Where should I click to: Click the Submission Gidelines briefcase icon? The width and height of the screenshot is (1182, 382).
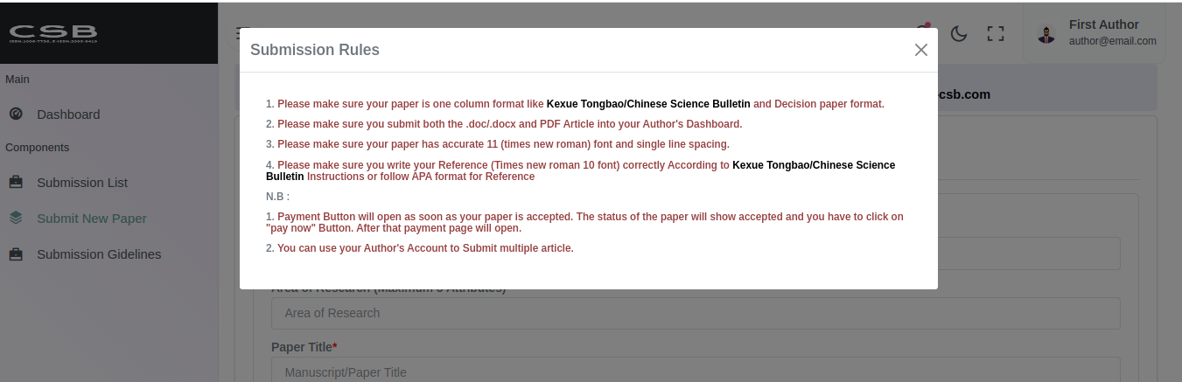[x=16, y=254]
